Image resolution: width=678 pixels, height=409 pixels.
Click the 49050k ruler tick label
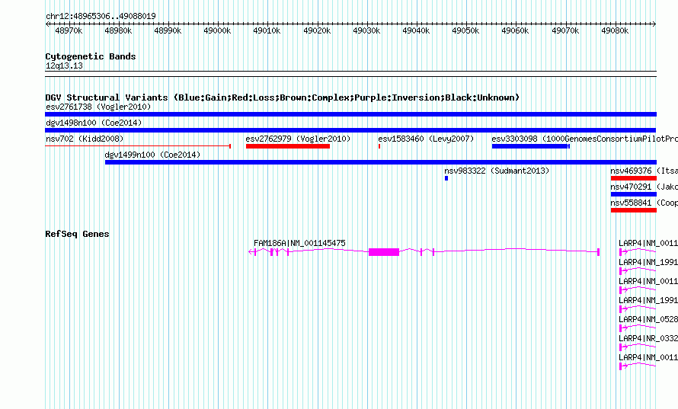click(465, 30)
